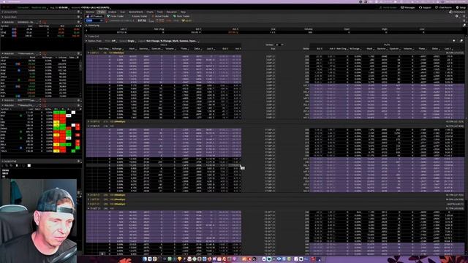This screenshot has width=468, height=263.
Task: Expand the 8 OCT 21 expiration
Action: tap(88, 204)
